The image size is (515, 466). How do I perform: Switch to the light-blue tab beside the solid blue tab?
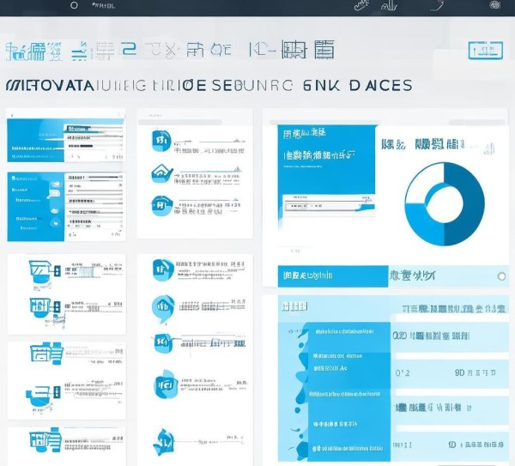(448, 275)
